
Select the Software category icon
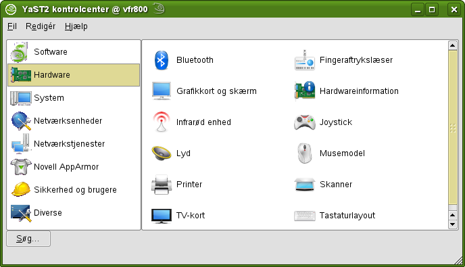pyautogui.click(x=20, y=52)
